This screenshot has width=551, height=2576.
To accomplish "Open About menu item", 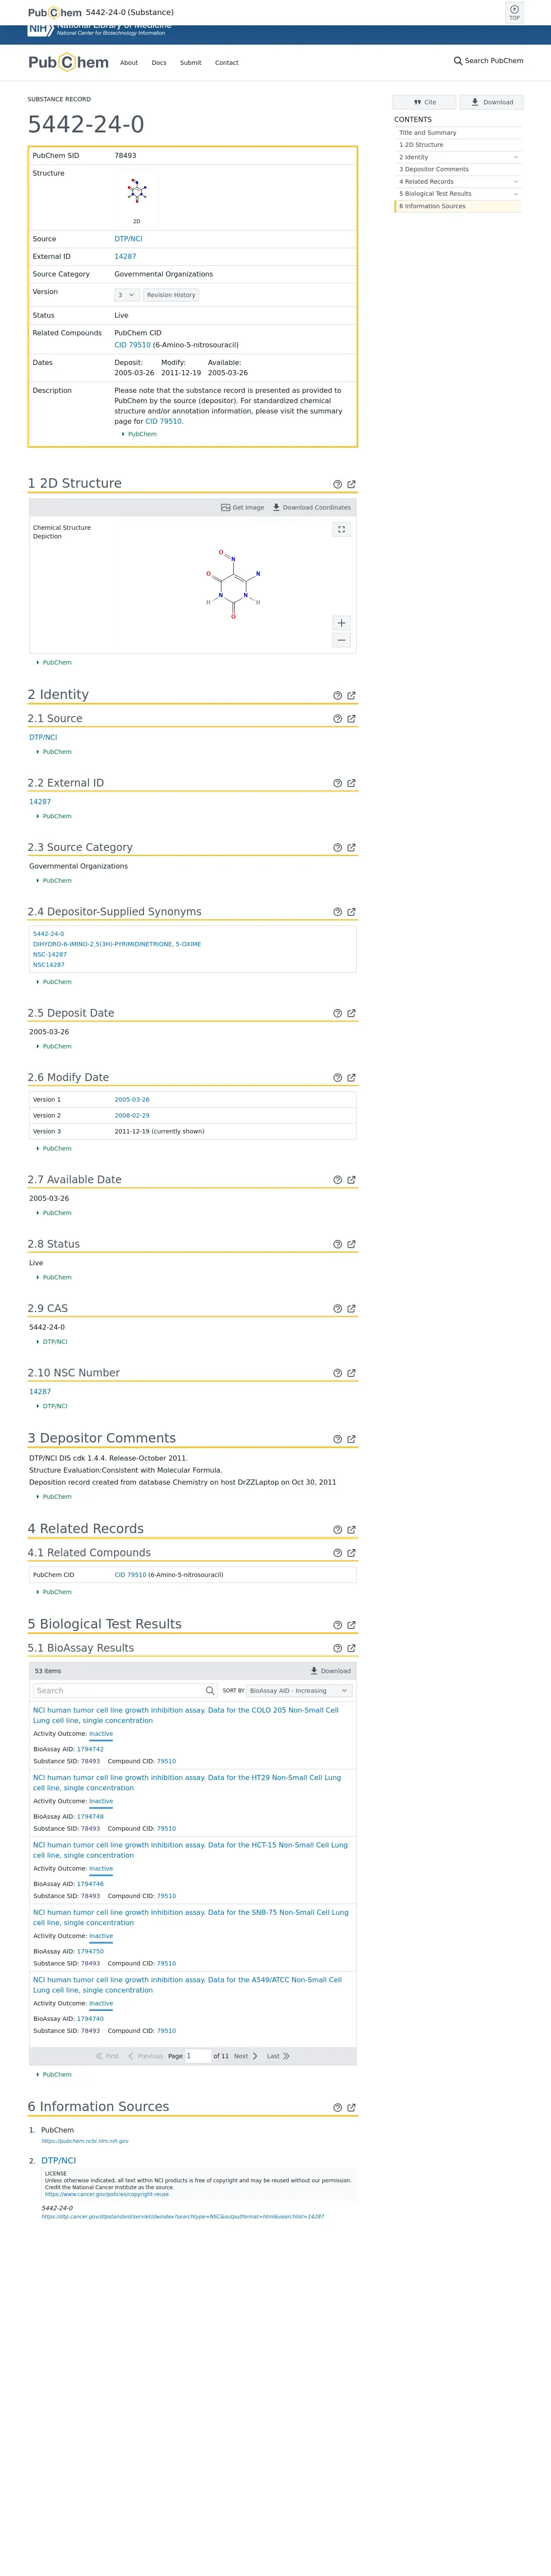I will (x=129, y=63).
